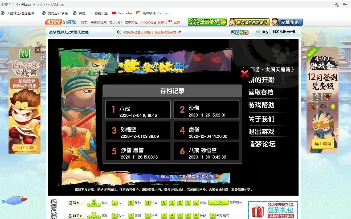Click the 4399小游戏 site logo
The image size is (351, 219).
[x=61, y=22]
